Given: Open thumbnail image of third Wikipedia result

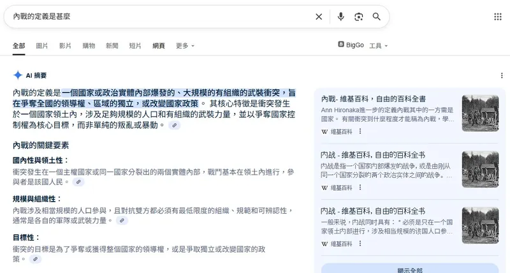Looking at the screenshot, I should 480,226.
